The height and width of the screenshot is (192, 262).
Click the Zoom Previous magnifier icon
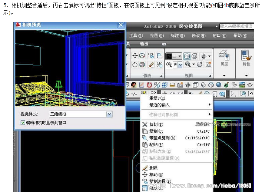click(x=169, y=64)
